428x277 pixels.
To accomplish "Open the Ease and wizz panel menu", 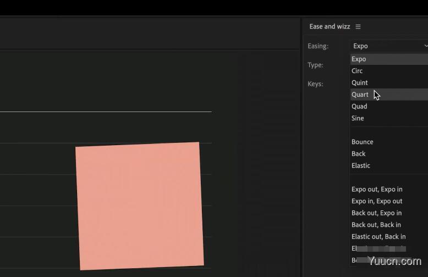I will 358,26.
